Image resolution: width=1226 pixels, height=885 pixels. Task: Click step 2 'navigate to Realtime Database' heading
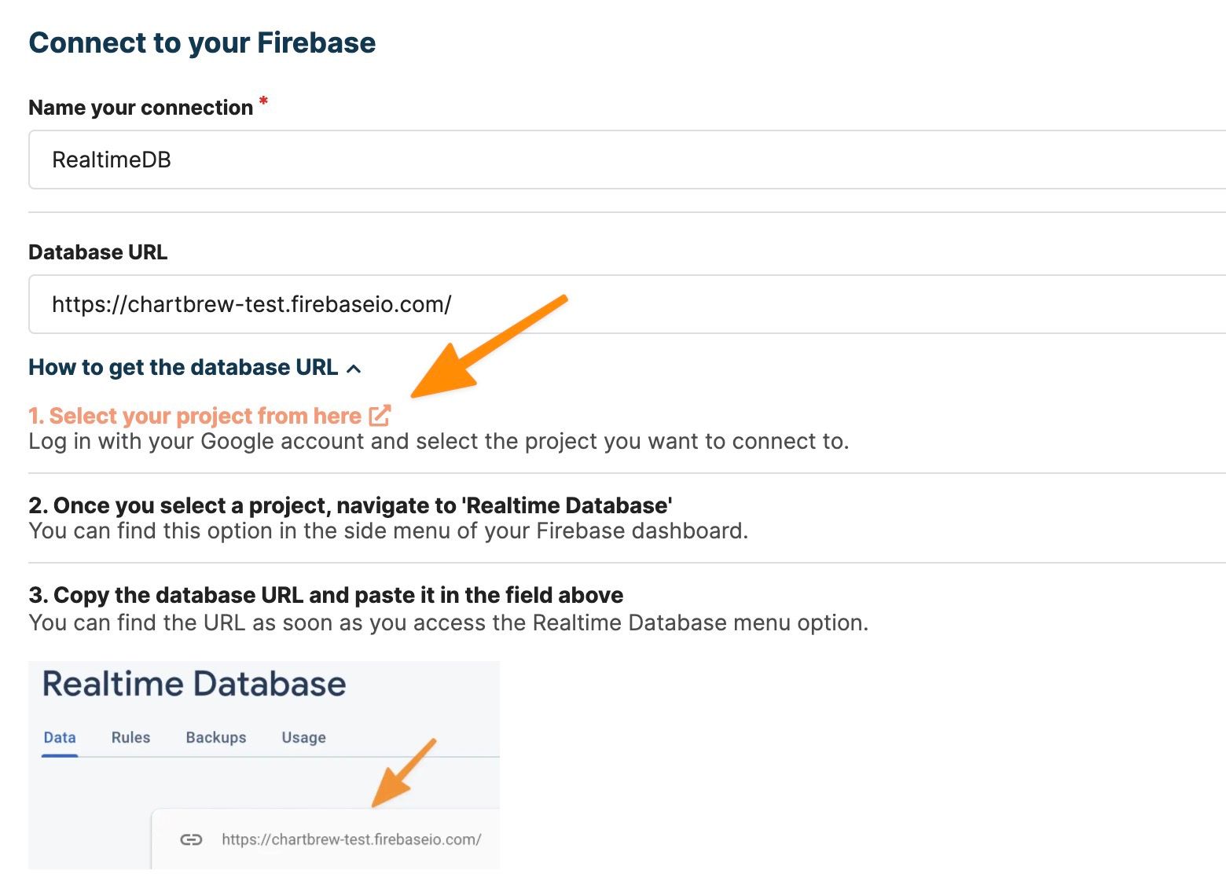point(350,505)
